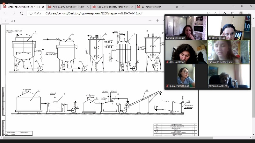255x143 pixels.
Task: Click the PDF page number field
Action: point(5,21)
